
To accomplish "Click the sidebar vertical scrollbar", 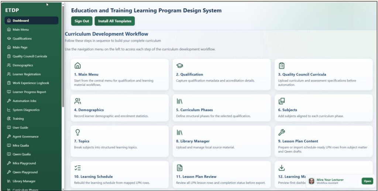I will (63, 57).
